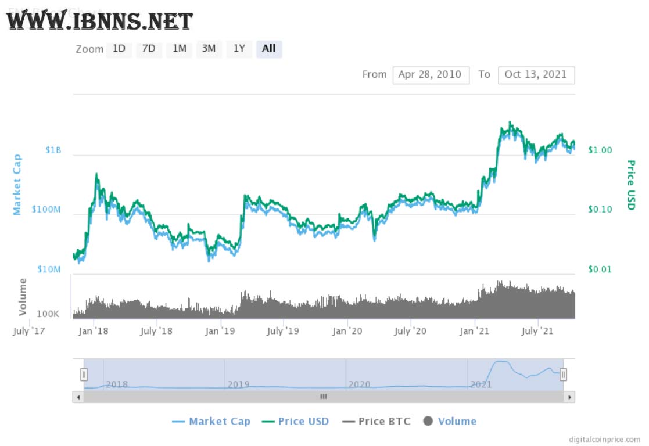Click the July '20 axis label
Screen dimensions: 649x446
pyautogui.click(x=410, y=331)
